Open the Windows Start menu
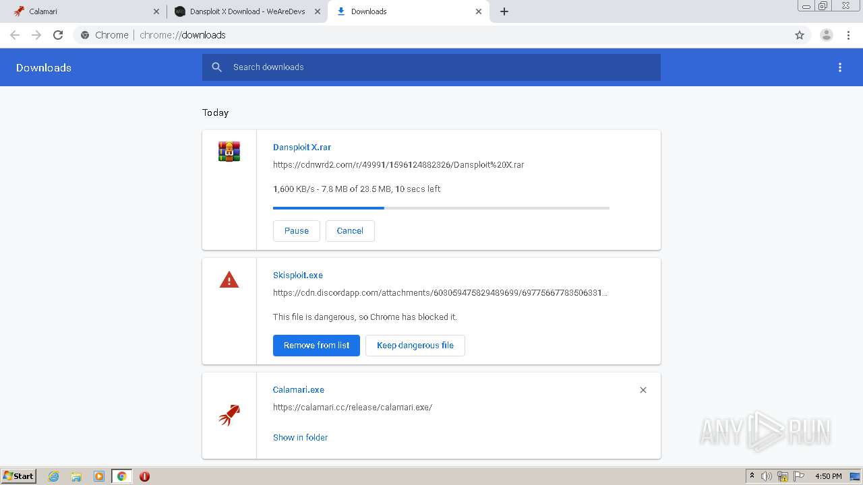Image resolution: width=863 pixels, height=485 pixels. click(19, 476)
